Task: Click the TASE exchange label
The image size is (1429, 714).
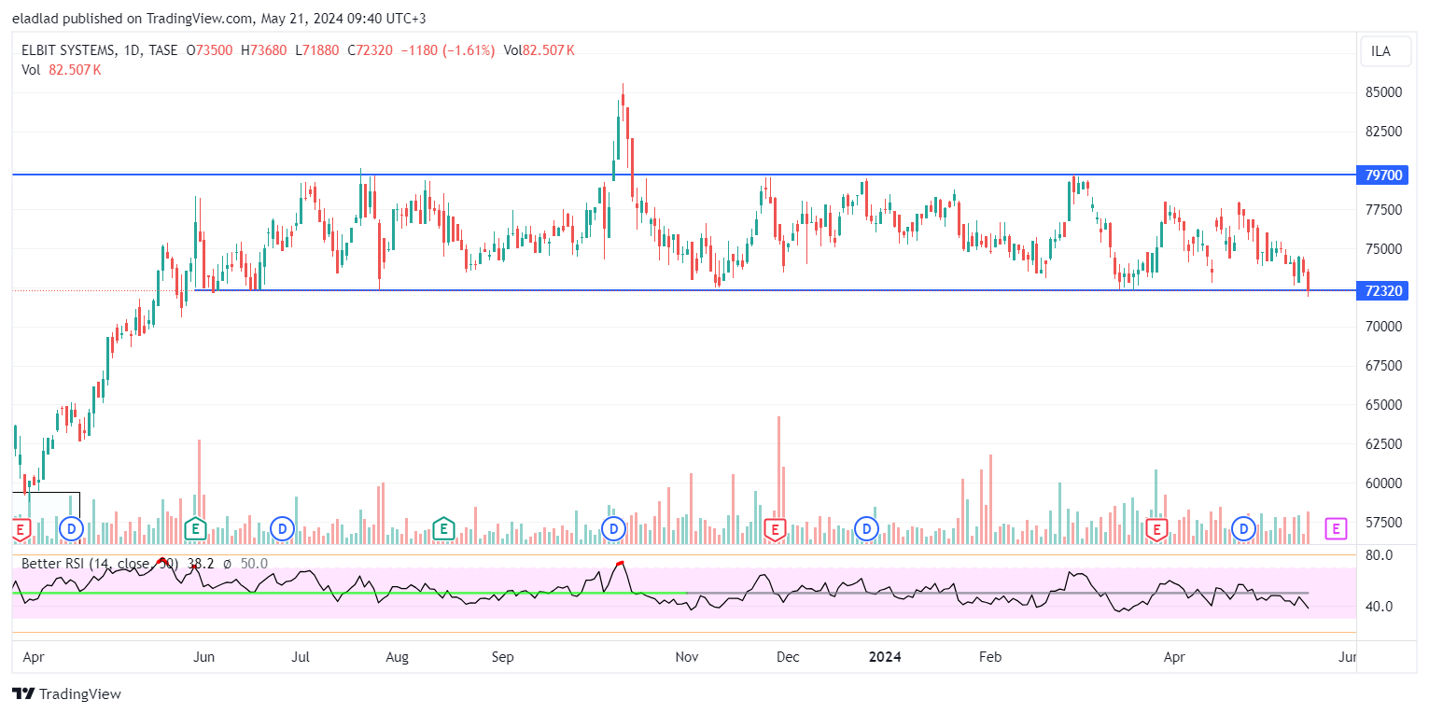Action: [x=162, y=50]
